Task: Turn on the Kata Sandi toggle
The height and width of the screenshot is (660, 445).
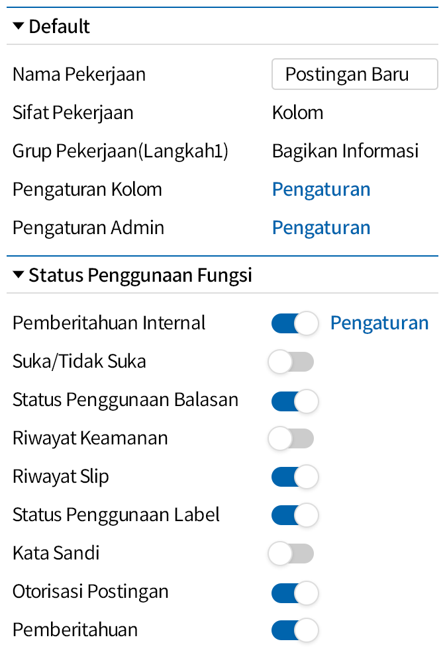Action: (291, 554)
